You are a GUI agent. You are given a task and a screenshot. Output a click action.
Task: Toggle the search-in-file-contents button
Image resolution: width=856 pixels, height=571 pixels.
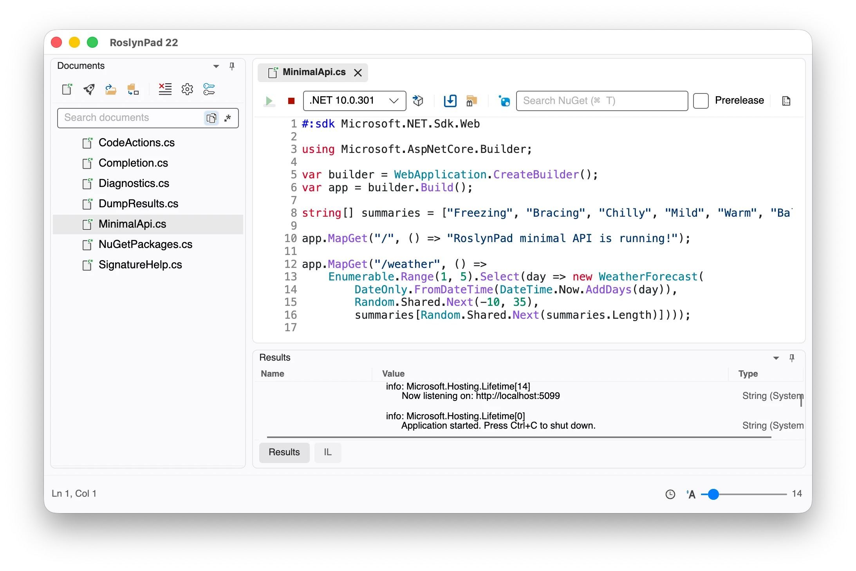211,118
